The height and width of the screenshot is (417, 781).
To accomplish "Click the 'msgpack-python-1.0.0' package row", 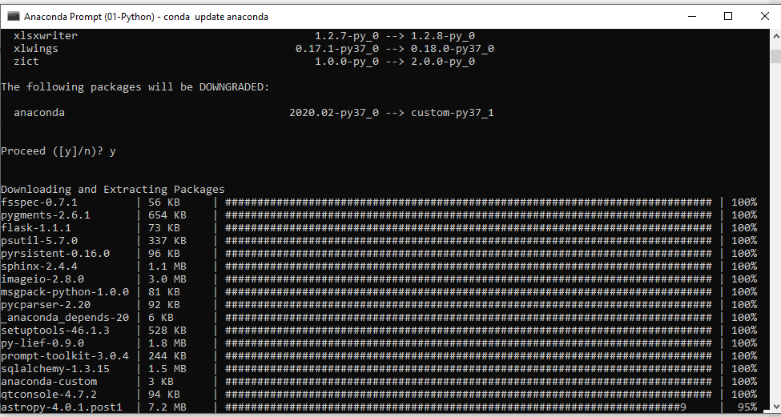I will click(379, 292).
